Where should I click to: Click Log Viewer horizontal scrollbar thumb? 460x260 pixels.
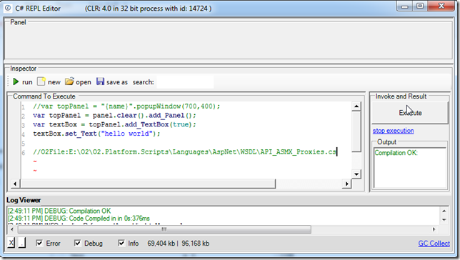point(164,229)
